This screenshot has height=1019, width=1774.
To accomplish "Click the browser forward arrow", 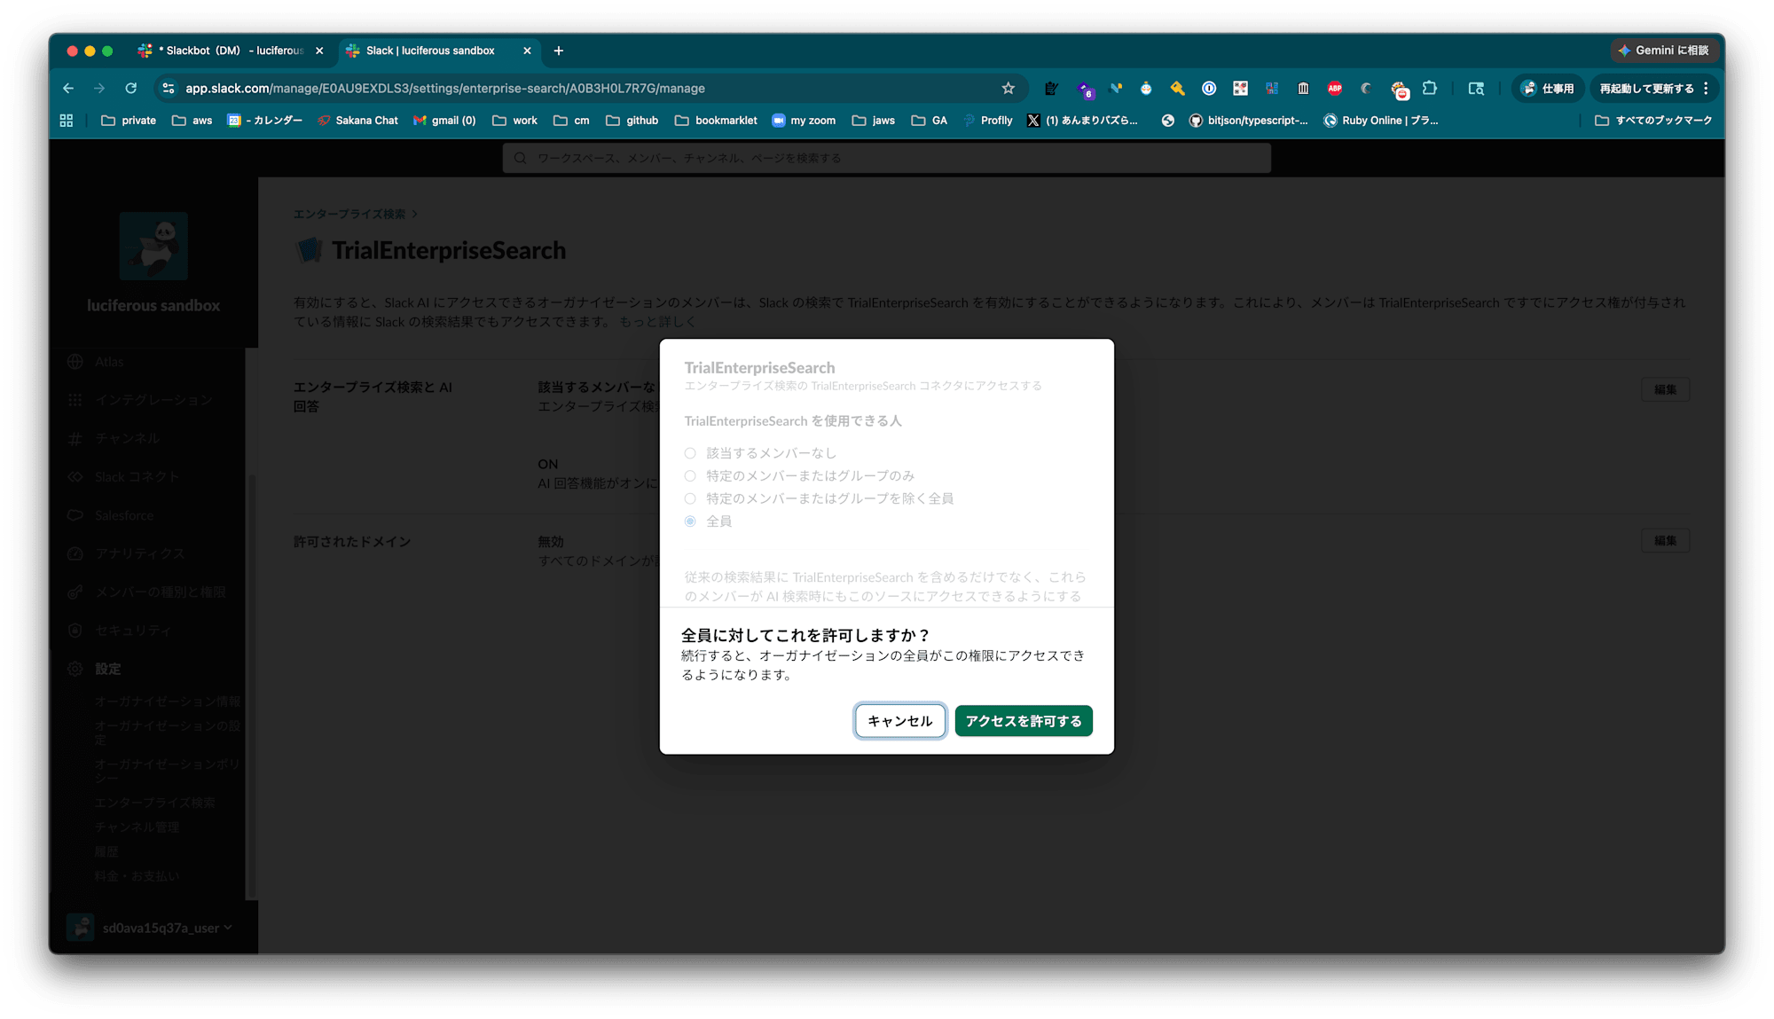I will 99,88.
